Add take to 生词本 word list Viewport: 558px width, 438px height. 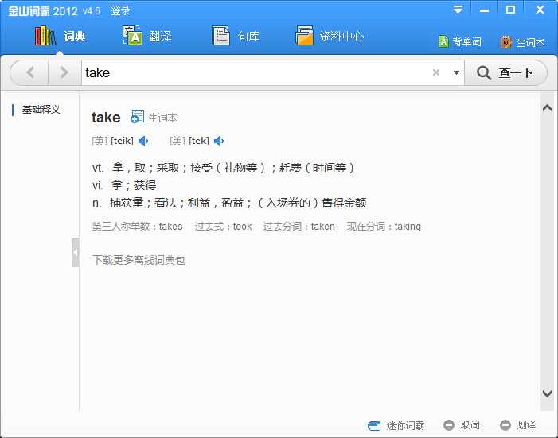[x=154, y=117]
